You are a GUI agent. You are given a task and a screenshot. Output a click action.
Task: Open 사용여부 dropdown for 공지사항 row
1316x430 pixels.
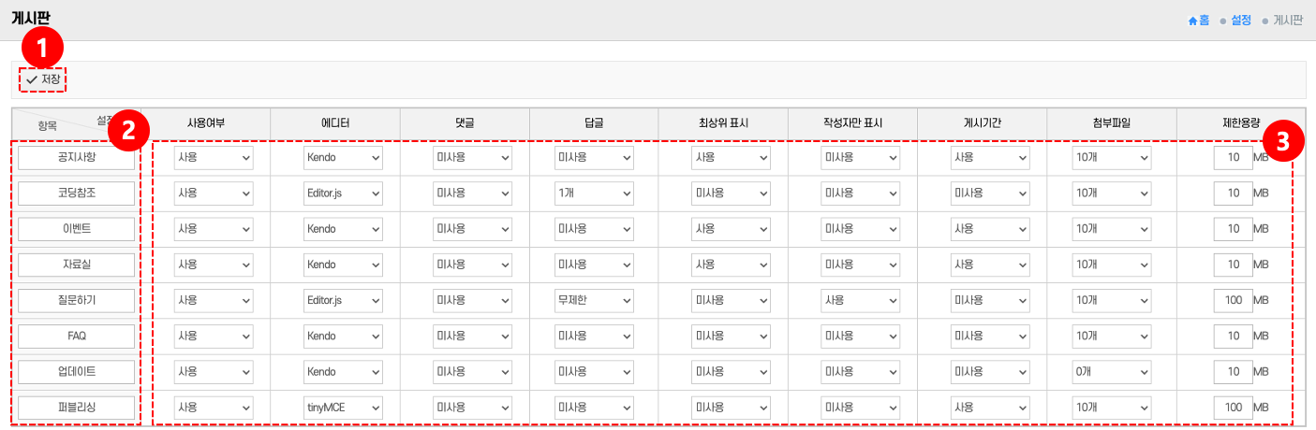click(x=214, y=158)
